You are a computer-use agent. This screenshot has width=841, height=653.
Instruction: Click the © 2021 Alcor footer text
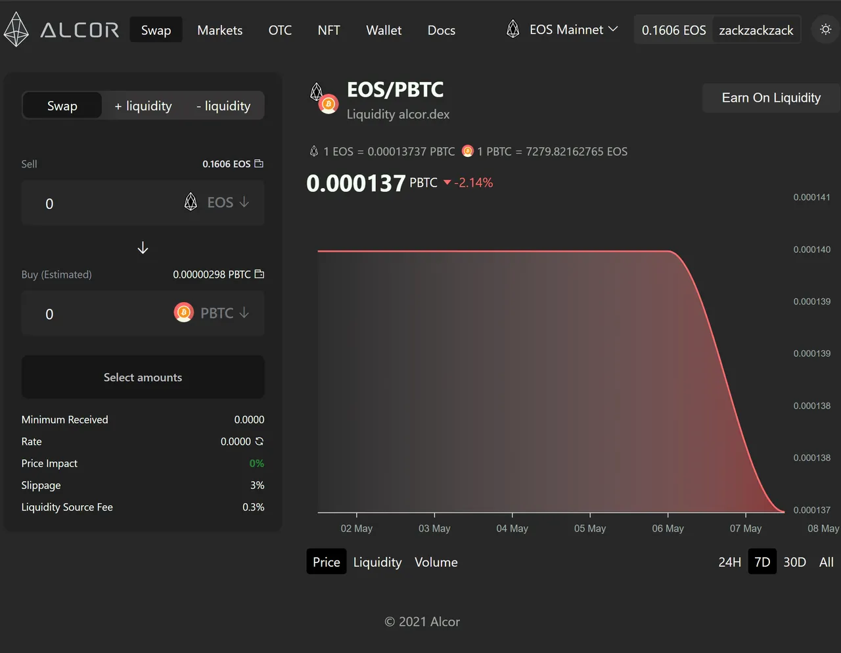422,621
